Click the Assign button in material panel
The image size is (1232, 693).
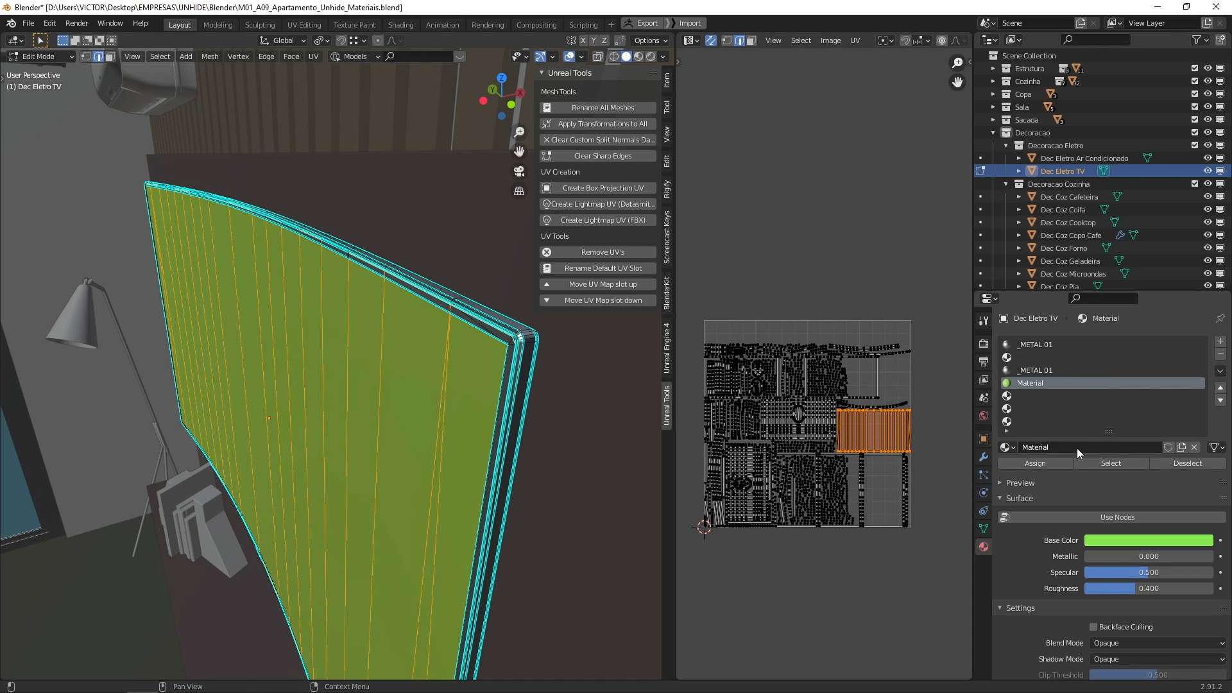click(x=1036, y=462)
